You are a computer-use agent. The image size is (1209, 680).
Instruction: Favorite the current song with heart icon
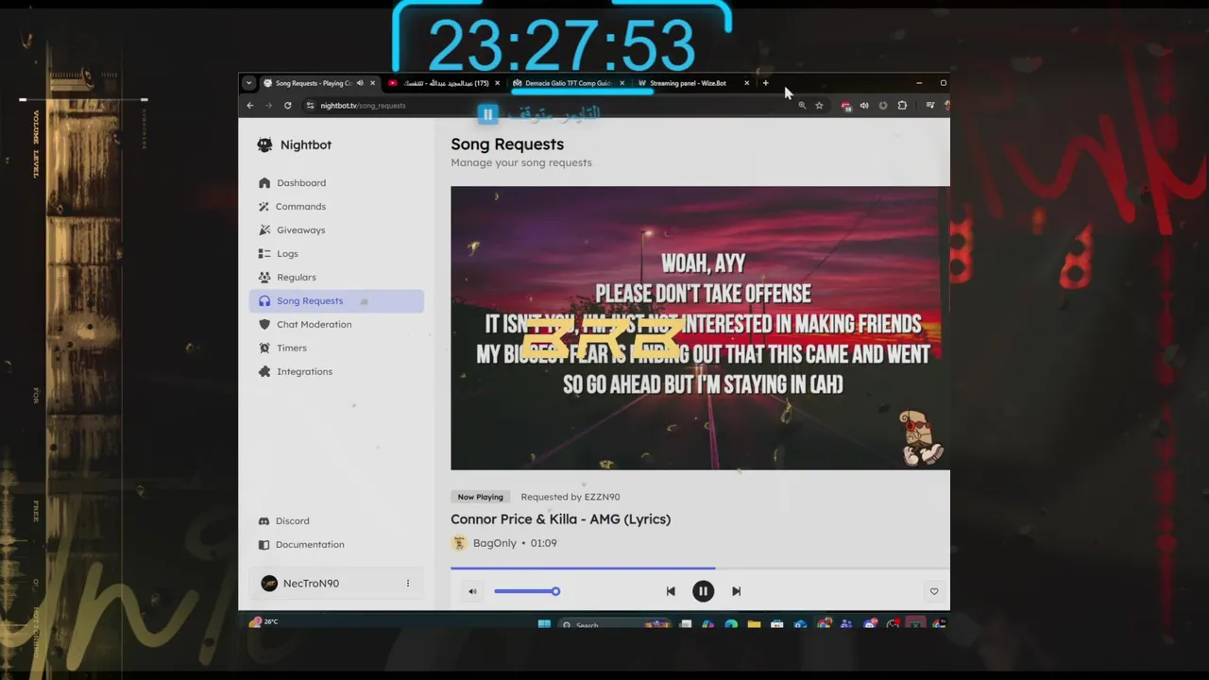tap(934, 591)
